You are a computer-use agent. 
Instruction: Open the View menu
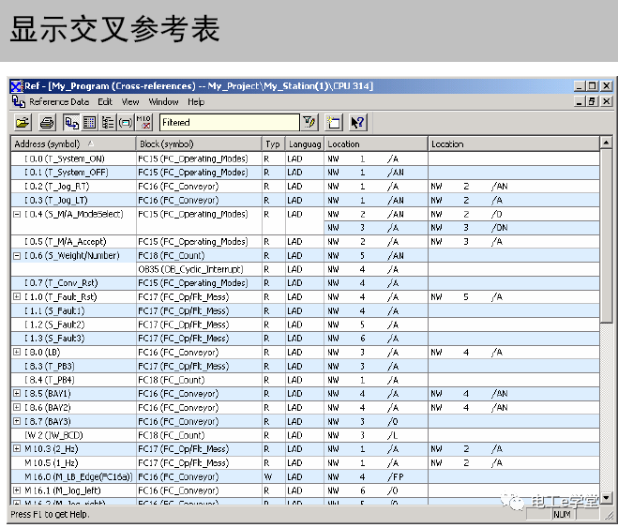tap(130, 102)
